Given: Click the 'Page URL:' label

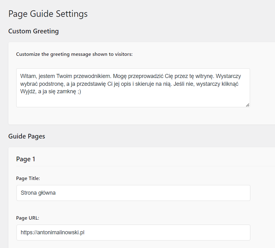Looking at the screenshot, I should [27, 218].
